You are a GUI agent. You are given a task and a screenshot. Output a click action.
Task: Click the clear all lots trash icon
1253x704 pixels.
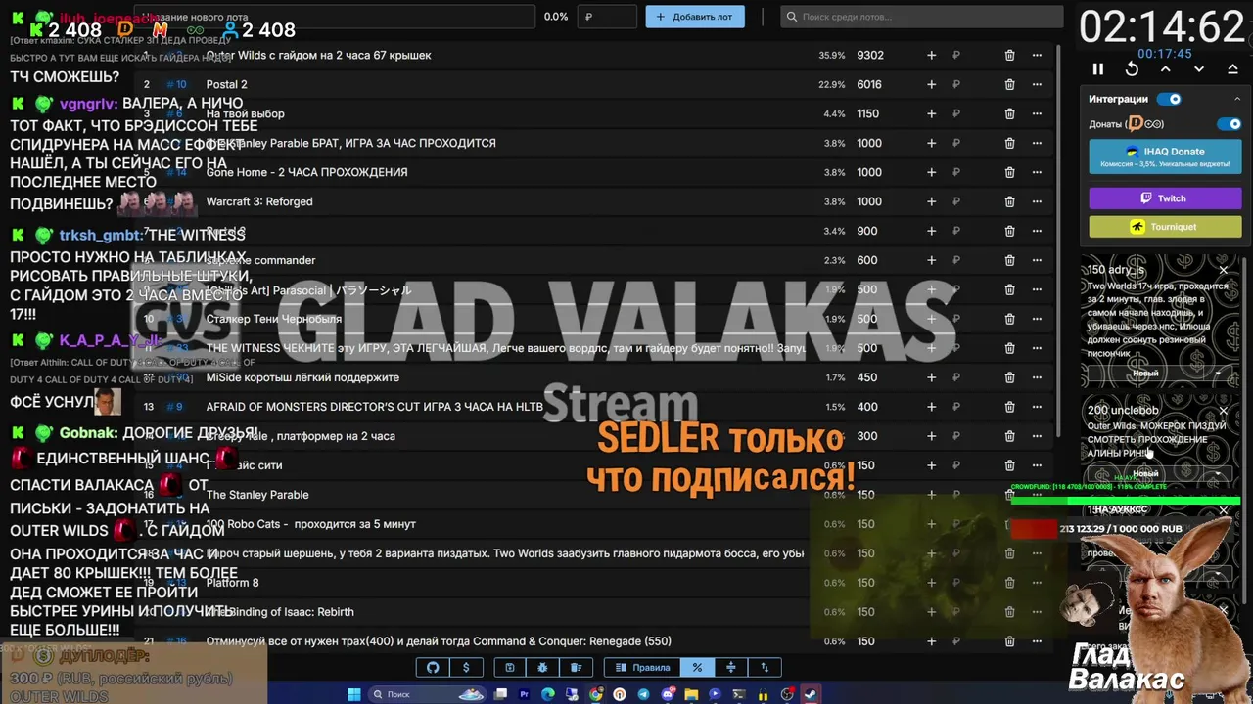[x=577, y=668]
